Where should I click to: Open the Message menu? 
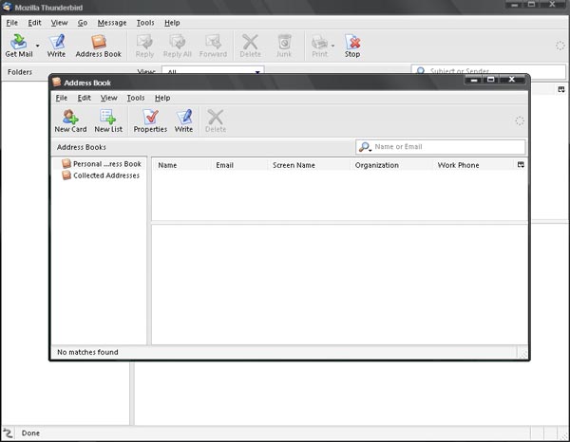pos(112,23)
